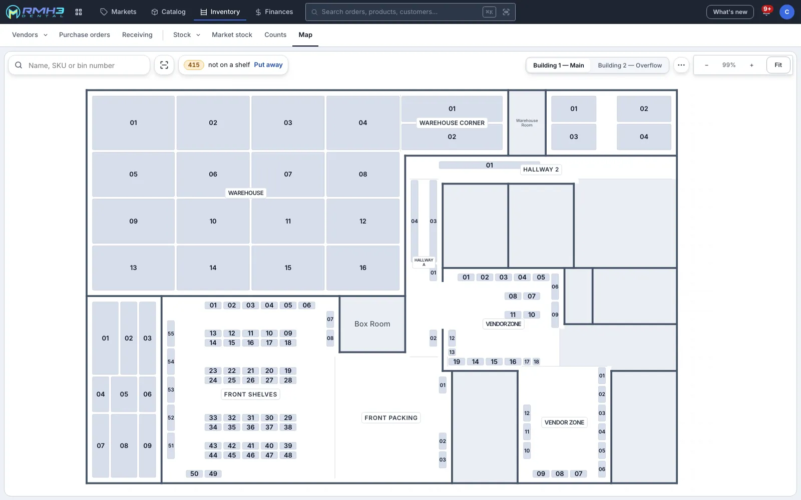Click the 99% zoom level value
Viewport: 801px width, 500px height.
pyautogui.click(x=729, y=65)
